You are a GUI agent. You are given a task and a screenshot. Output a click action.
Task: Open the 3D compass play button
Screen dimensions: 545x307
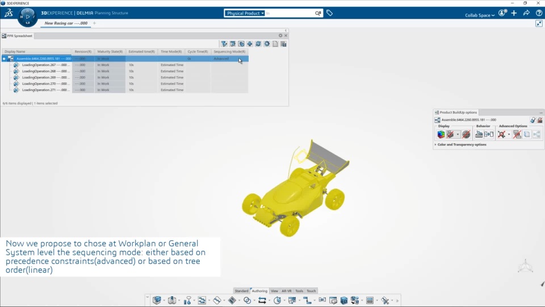[x=28, y=16]
